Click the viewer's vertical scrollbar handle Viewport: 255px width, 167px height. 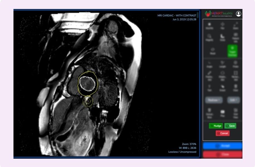[198, 15]
